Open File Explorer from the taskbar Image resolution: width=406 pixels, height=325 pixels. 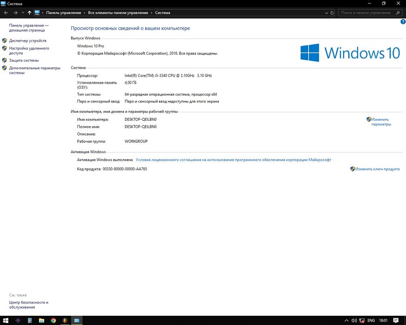point(41,320)
